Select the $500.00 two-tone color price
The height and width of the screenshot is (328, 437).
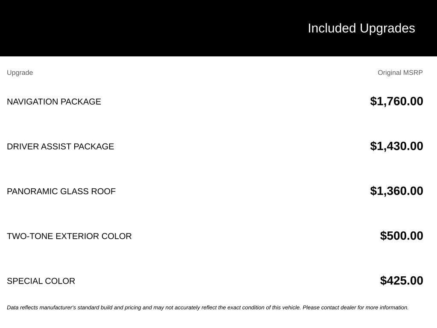point(401,236)
